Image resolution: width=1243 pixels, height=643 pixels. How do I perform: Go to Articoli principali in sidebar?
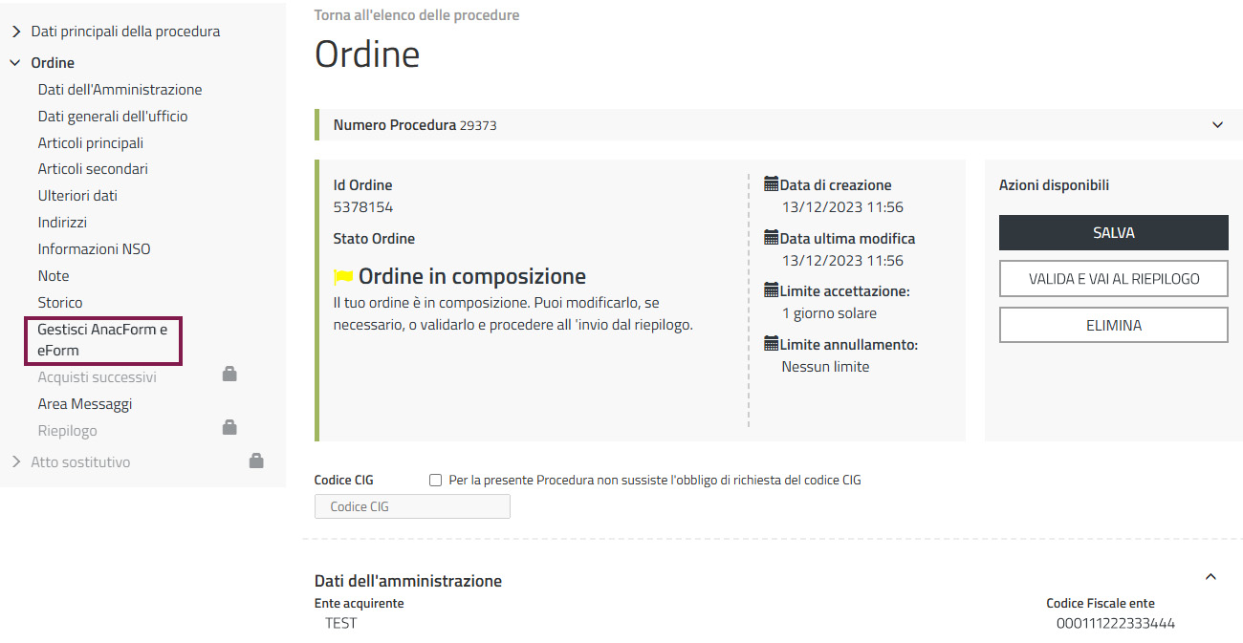[x=91, y=143]
